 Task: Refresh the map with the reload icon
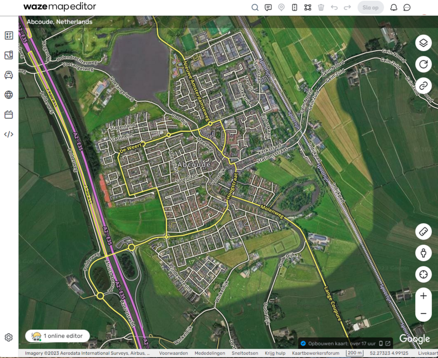coord(423,64)
